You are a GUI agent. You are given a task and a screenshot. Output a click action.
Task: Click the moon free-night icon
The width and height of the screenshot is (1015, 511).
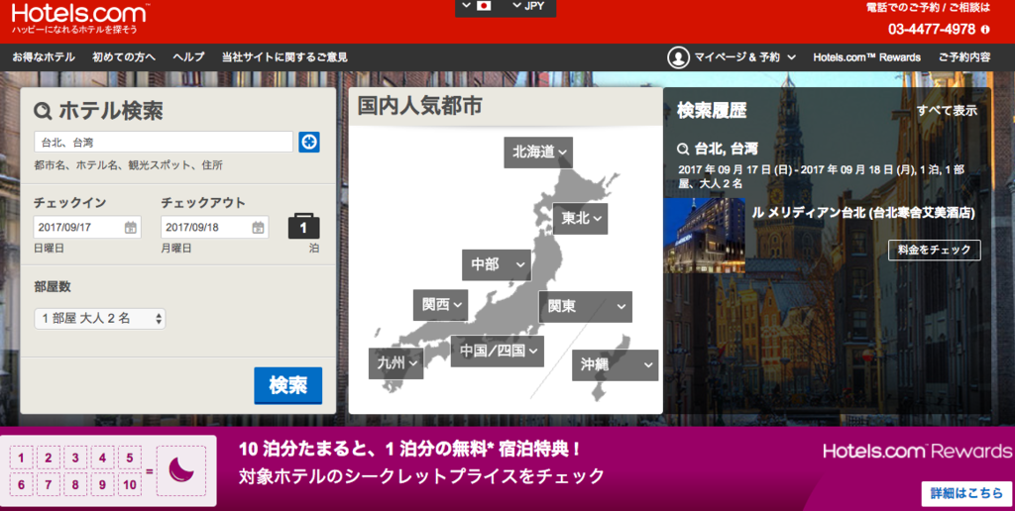click(181, 470)
